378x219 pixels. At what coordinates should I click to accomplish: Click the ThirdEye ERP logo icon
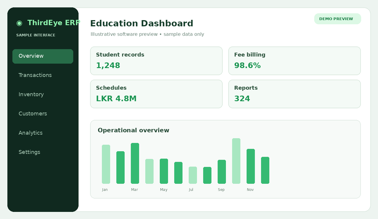click(19, 23)
